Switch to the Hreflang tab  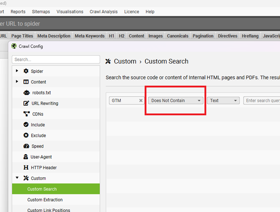250,36
